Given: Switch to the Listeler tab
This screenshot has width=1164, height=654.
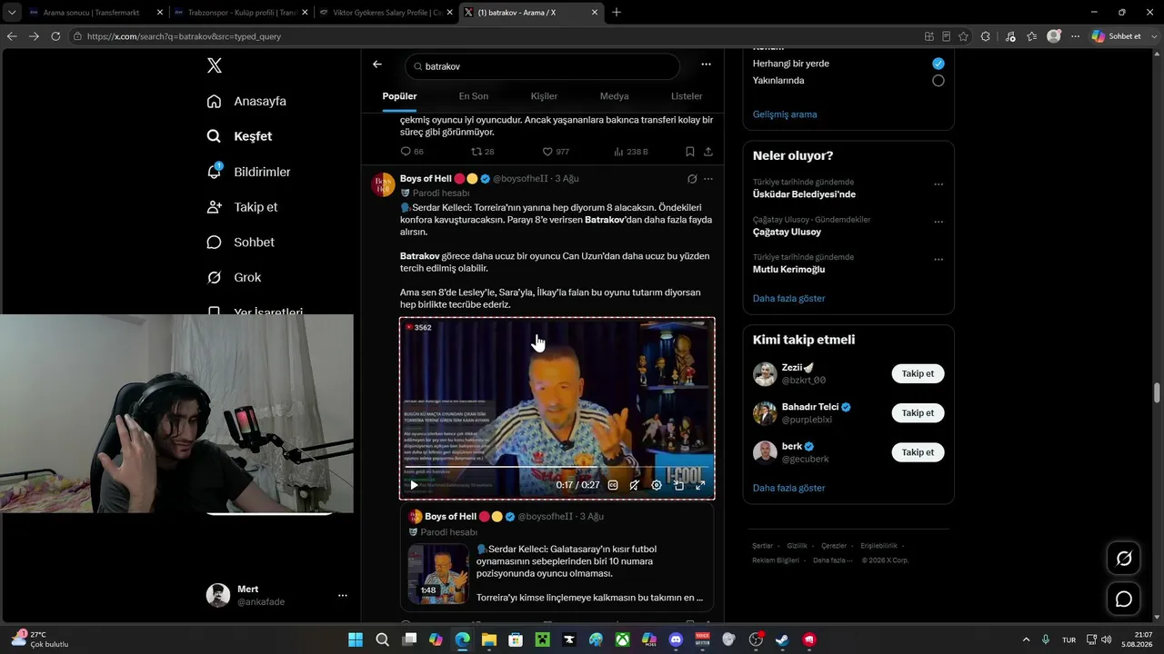Looking at the screenshot, I should click(x=687, y=96).
